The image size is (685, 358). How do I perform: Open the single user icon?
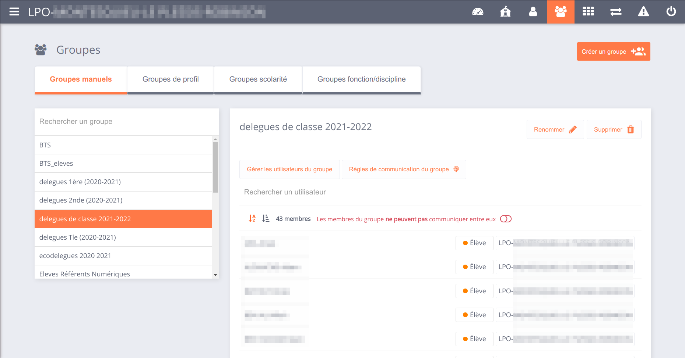tap(533, 12)
